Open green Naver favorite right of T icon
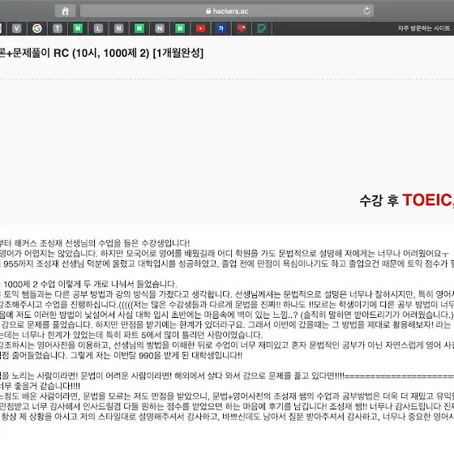Image resolution: width=454 pixels, height=454 pixels. click(78, 28)
